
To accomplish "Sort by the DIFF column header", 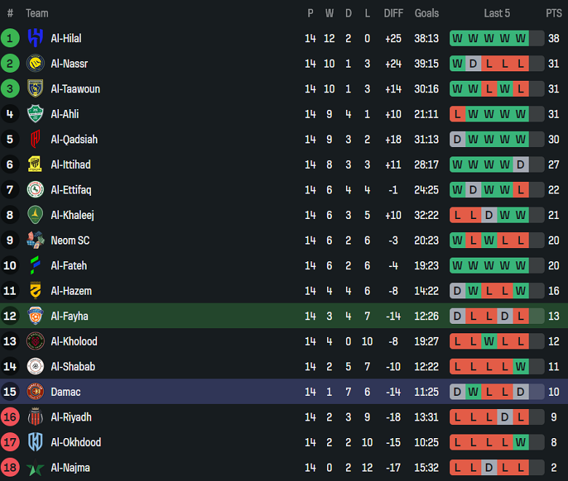I will pyautogui.click(x=393, y=13).
